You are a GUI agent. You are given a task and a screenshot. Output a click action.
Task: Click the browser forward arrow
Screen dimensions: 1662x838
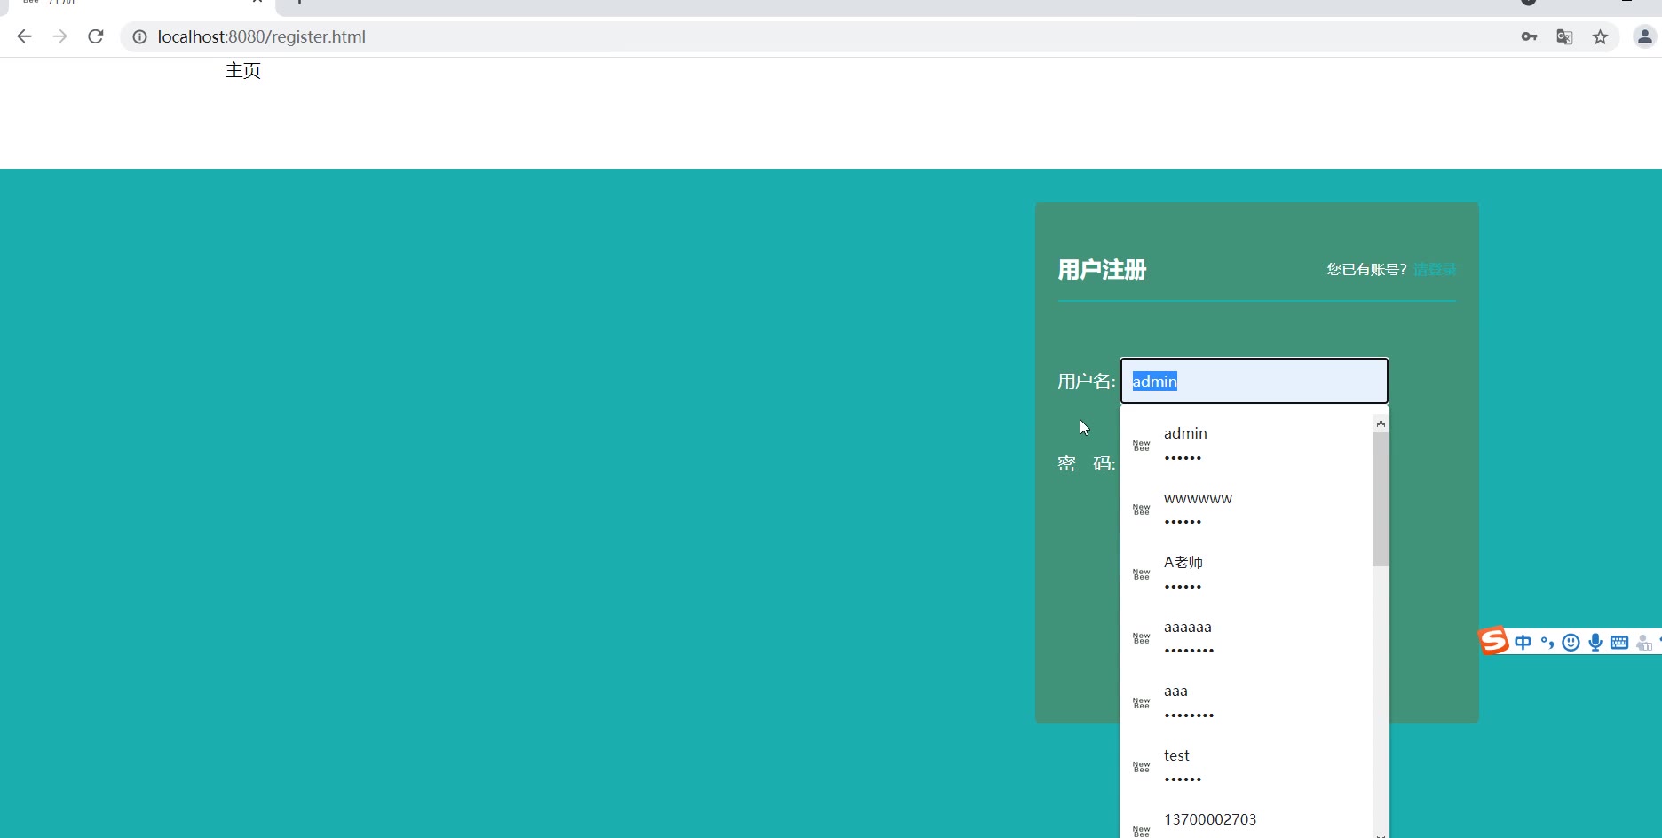pyautogui.click(x=59, y=36)
